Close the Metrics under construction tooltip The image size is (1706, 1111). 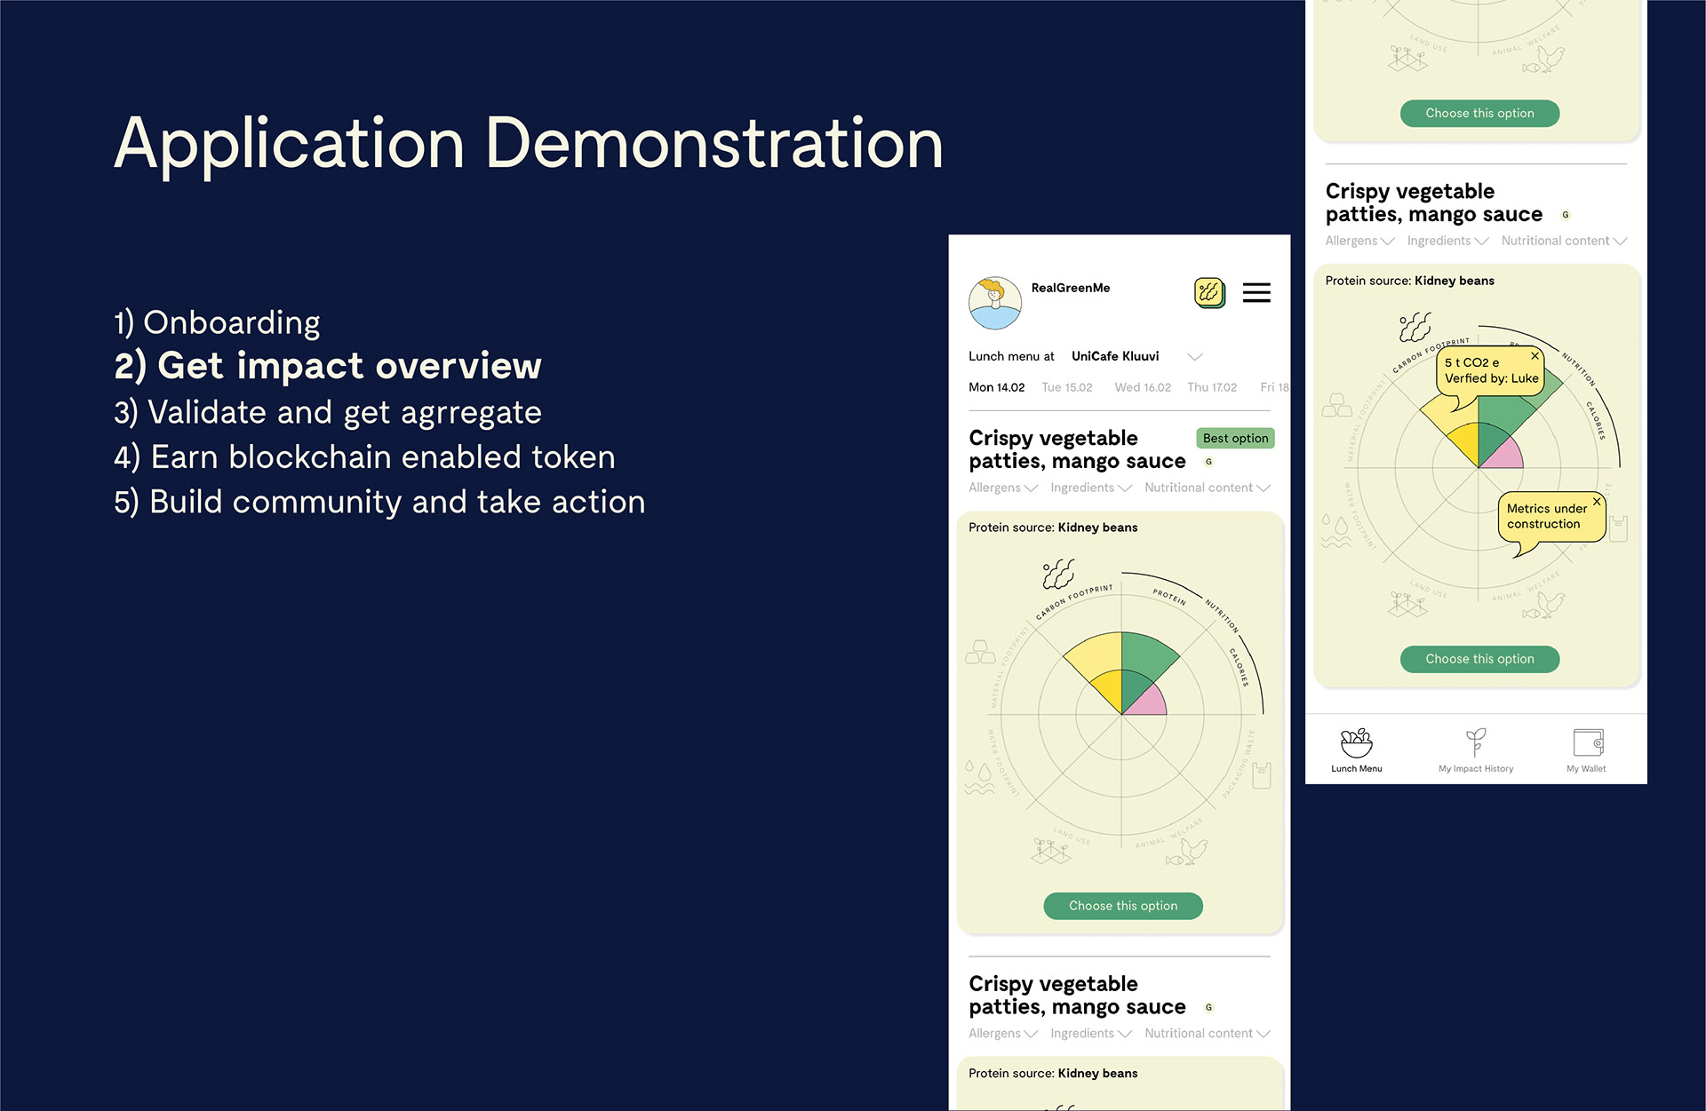pos(1596,502)
